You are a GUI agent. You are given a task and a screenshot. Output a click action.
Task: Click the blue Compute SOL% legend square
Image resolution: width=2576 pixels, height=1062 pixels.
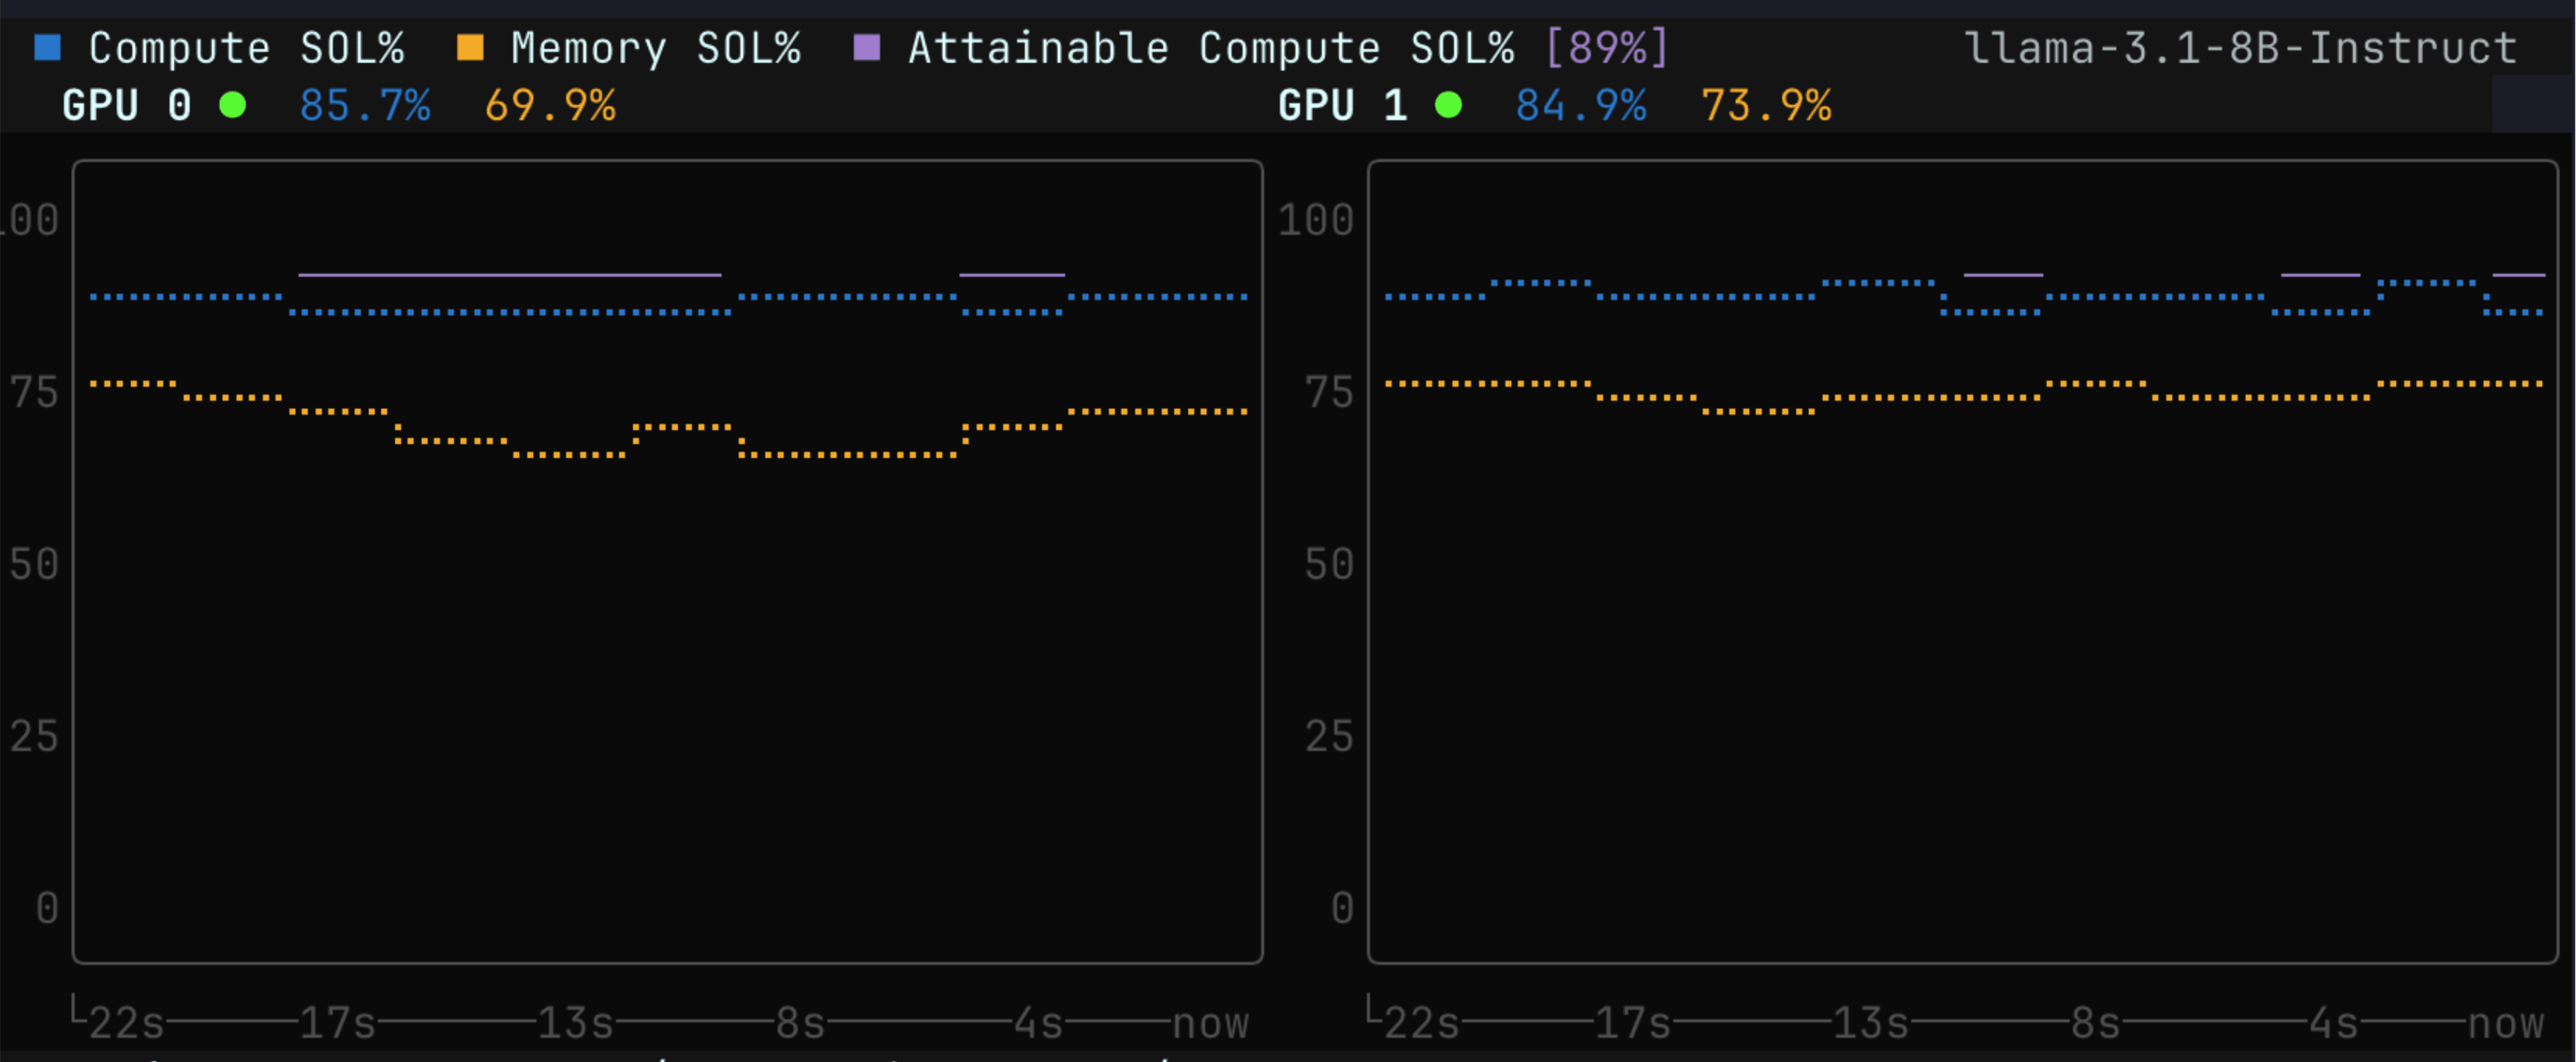(x=48, y=47)
